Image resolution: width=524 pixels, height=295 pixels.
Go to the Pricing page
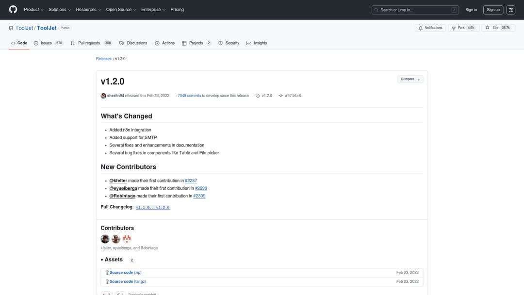pyautogui.click(x=177, y=10)
